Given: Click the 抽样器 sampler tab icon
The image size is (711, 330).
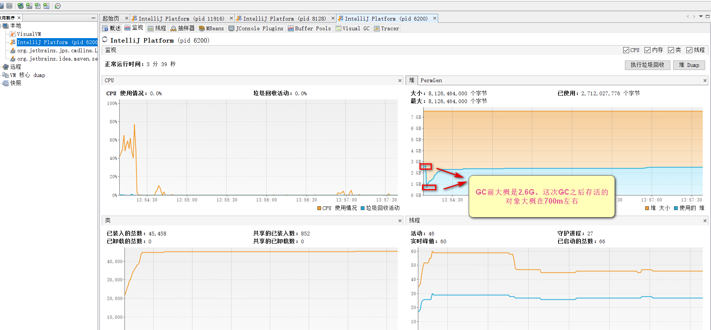Looking at the screenshot, I should pos(173,28).
